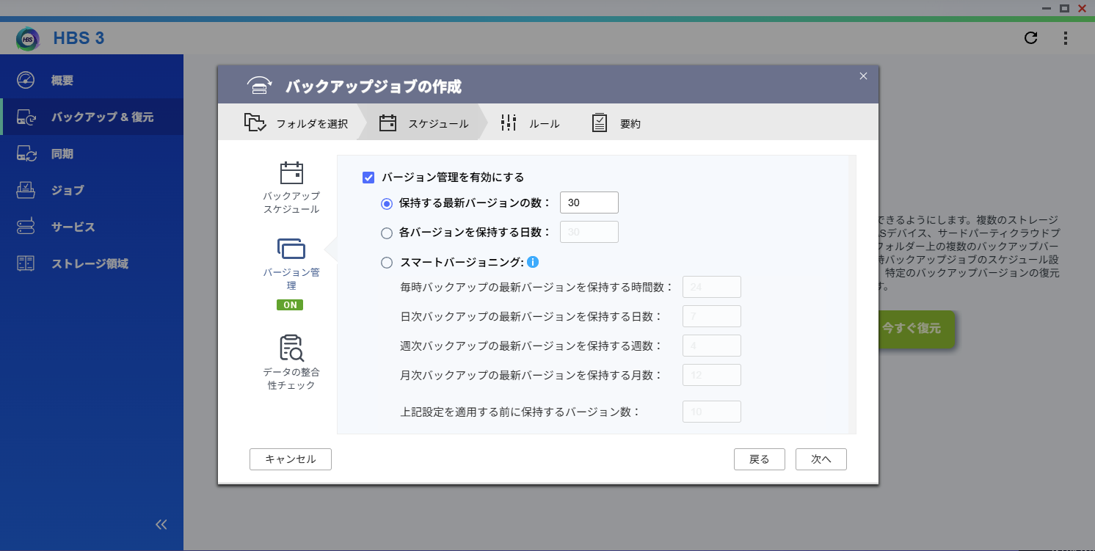Click the キャンセル button
Screen dimensions: 1095x551
click(291, 459)
